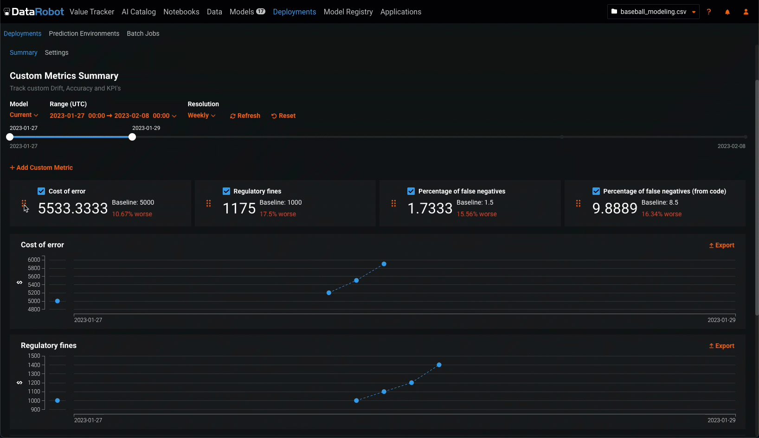Open the baseball_modeling.csv project dropdown
Image resolution: width=759 pixels, height=438 pixels.
point(653,12)
